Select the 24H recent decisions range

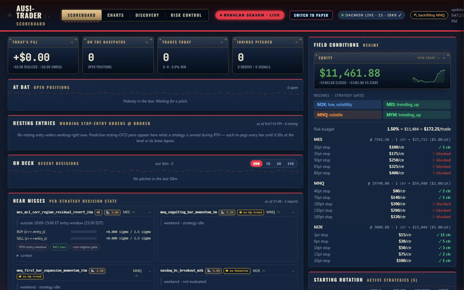pos(291,164)
